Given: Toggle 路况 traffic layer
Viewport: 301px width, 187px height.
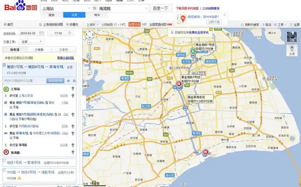Looking at the screenshot, I should point(267,25).
